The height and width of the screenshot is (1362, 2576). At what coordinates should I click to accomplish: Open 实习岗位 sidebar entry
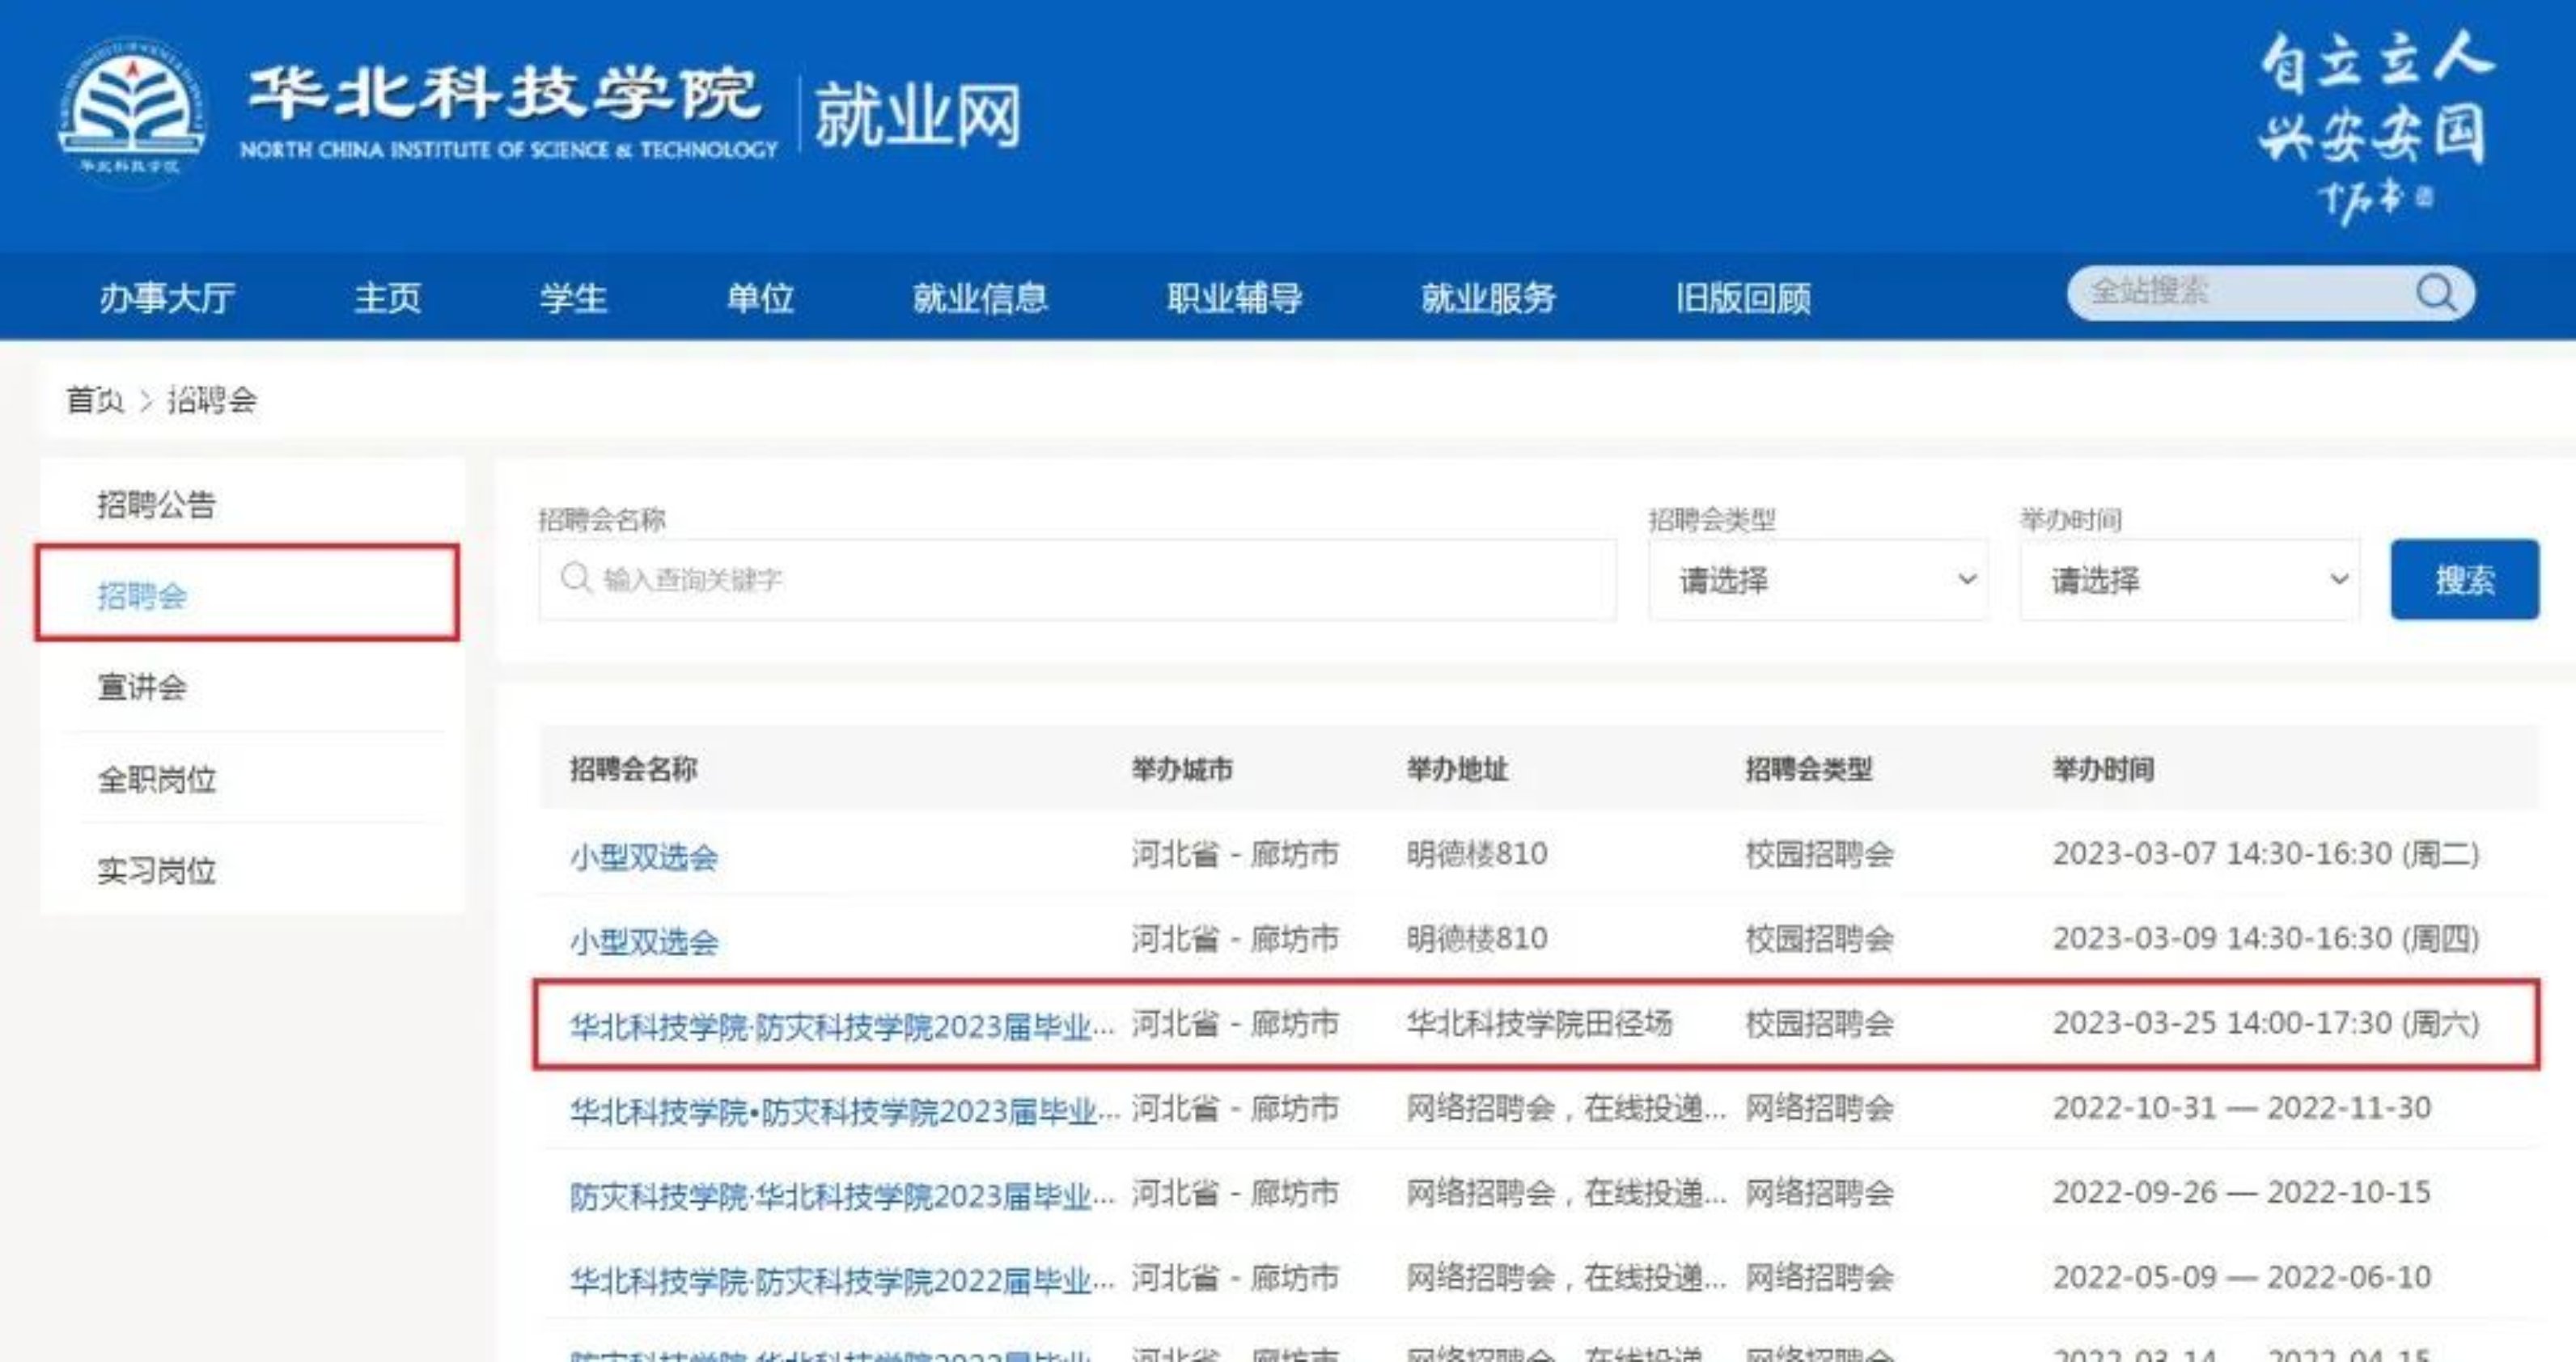156,870
